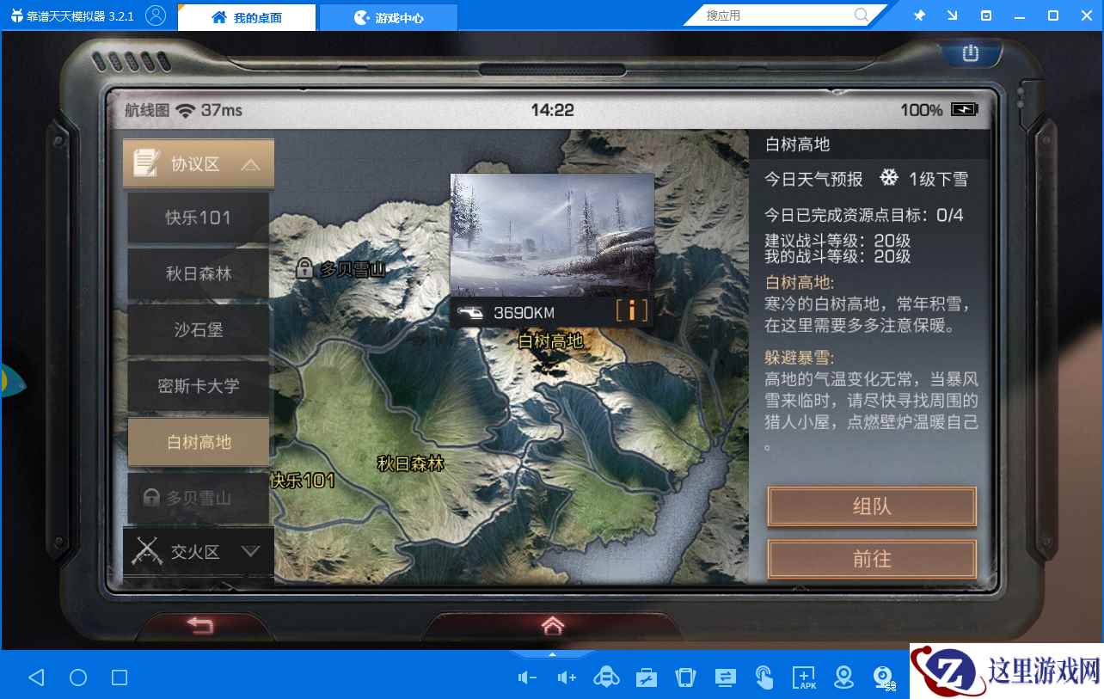
Task: Open the virtual location pin icon
Action: tap(844, 678)
